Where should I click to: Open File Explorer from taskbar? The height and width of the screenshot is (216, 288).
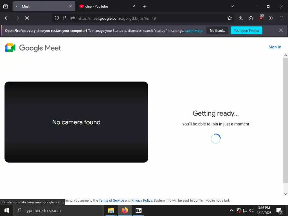tap(111, 210)
